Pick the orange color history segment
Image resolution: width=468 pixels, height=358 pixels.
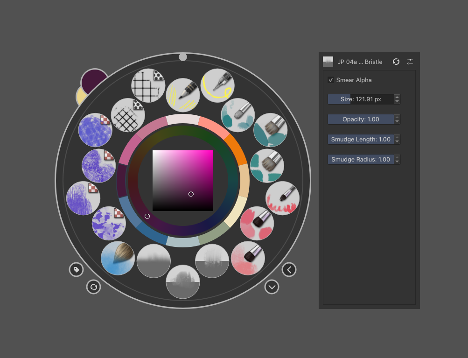tap(236, 149)
